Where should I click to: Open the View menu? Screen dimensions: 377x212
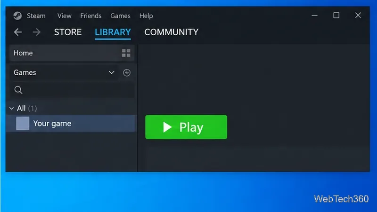(x=64, y=16)
